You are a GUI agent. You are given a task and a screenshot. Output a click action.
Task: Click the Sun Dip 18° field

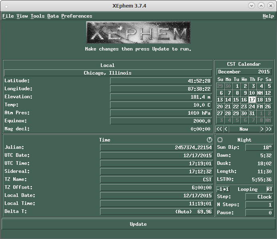pyautogui.click(x=259, y=147)
